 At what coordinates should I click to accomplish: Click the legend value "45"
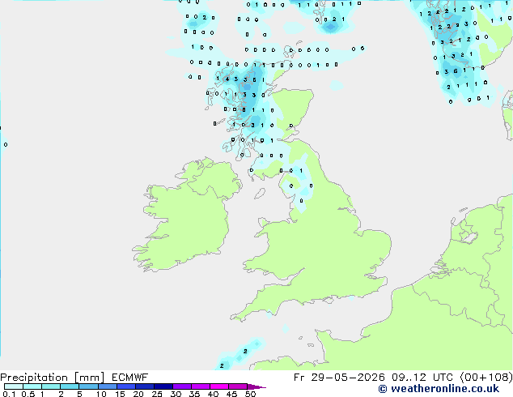pyautogui.click(x=231, y=394)
